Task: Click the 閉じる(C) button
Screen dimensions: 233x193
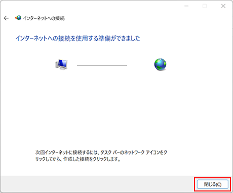Action: tap(213, 184)
